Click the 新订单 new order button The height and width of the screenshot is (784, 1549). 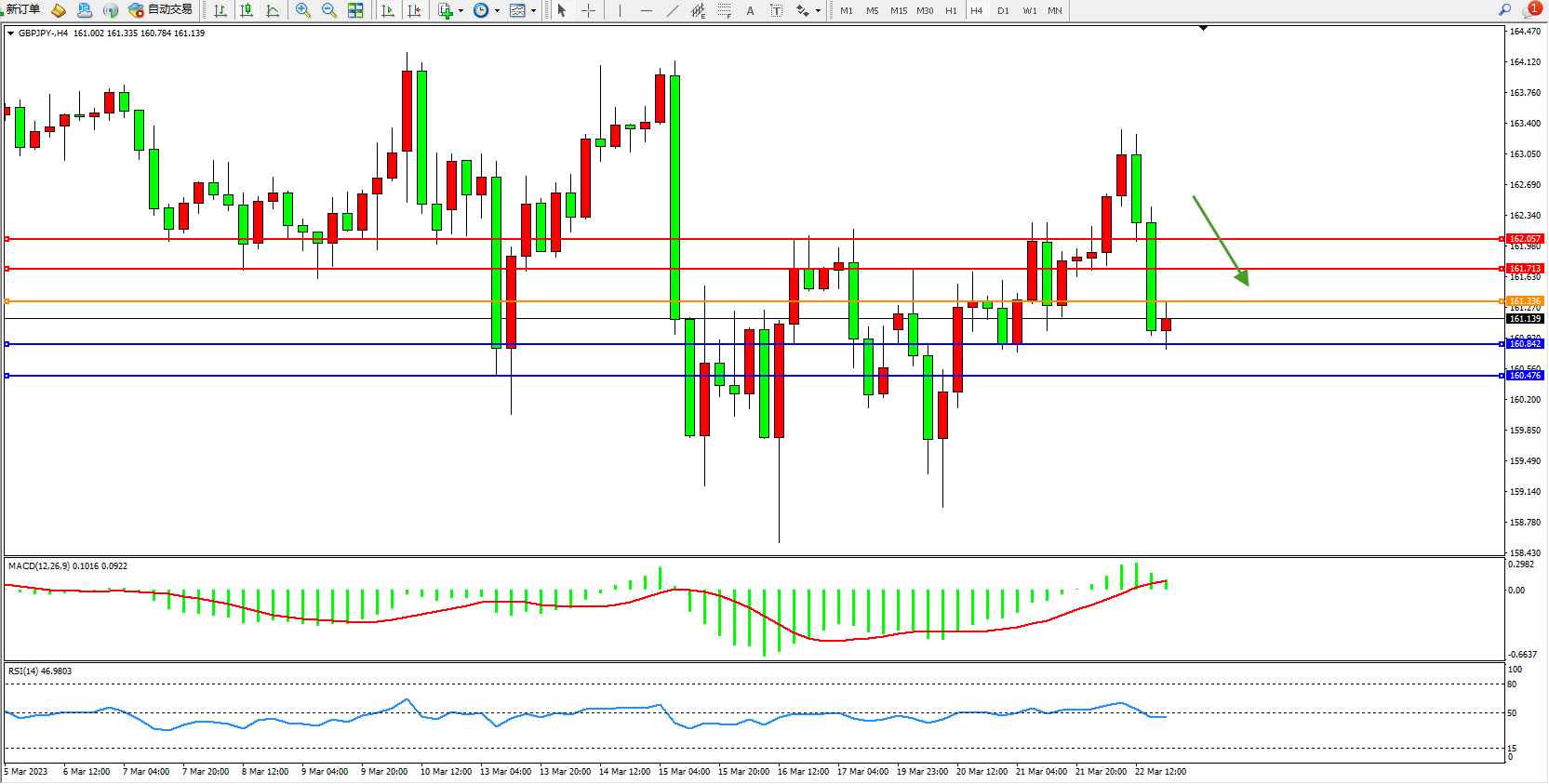(x=23, y=9)
